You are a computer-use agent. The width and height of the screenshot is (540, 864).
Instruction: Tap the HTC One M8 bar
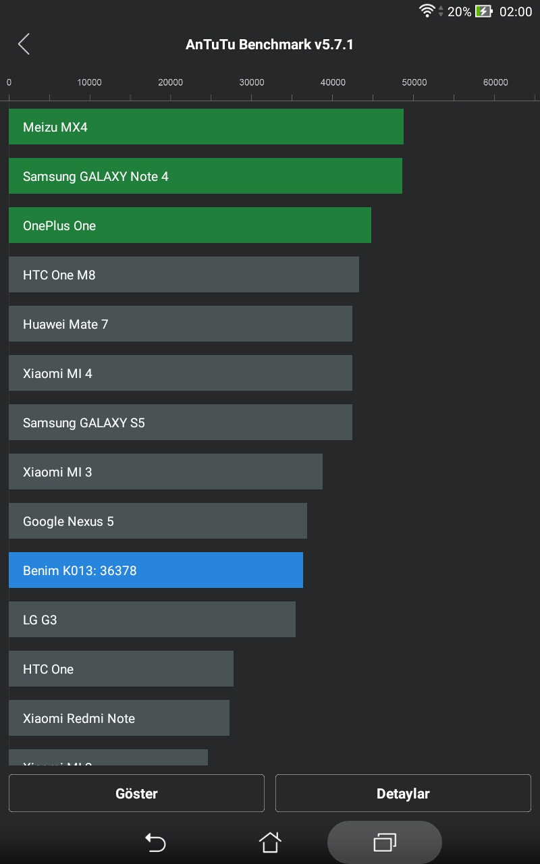click(184, 275)
